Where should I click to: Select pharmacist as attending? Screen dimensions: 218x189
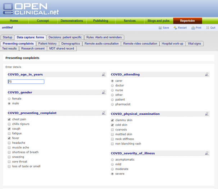[112, 105]
